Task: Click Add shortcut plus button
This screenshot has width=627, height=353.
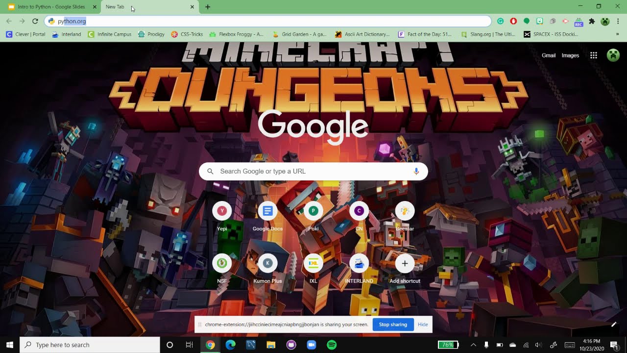Action: point(405,263)
